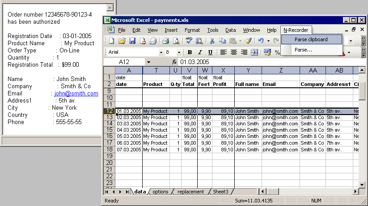This screenshot has height=206, width=368.
Task: Open the Undo history dropdown arrow
Action: (268, 41)
